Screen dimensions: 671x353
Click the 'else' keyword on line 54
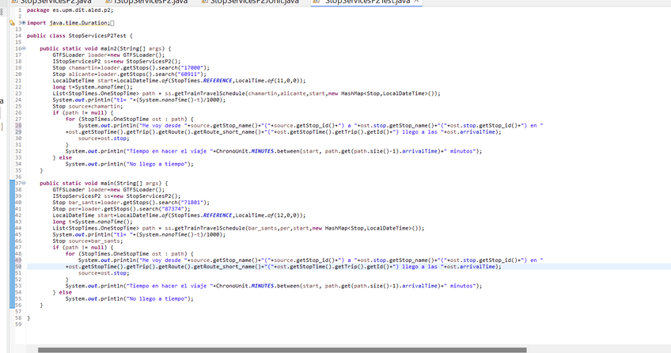[x=66, y=293]
